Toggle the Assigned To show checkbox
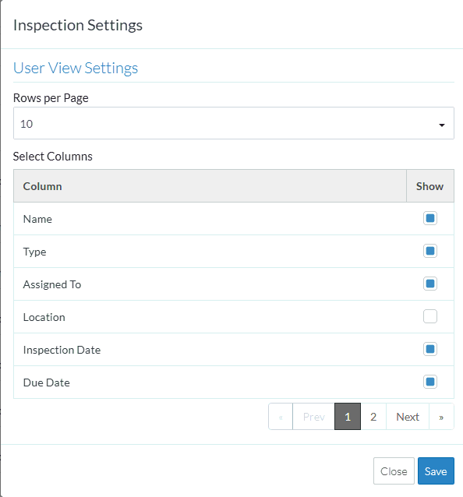Viewport: 463px width, 497px height. point(430,284)
